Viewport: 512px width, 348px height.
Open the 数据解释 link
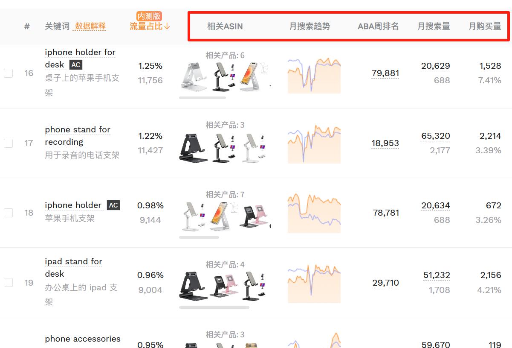point(90,26)
